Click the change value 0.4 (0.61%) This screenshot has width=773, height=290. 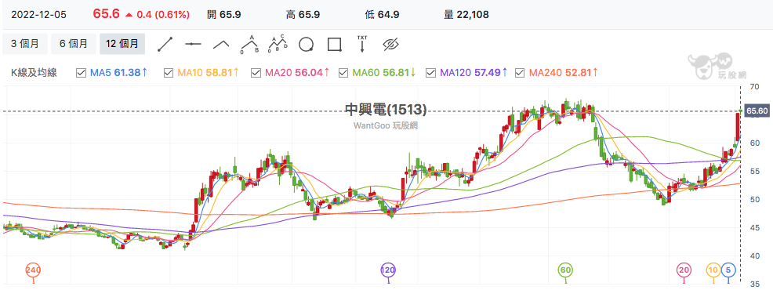[x=163, y=15]
